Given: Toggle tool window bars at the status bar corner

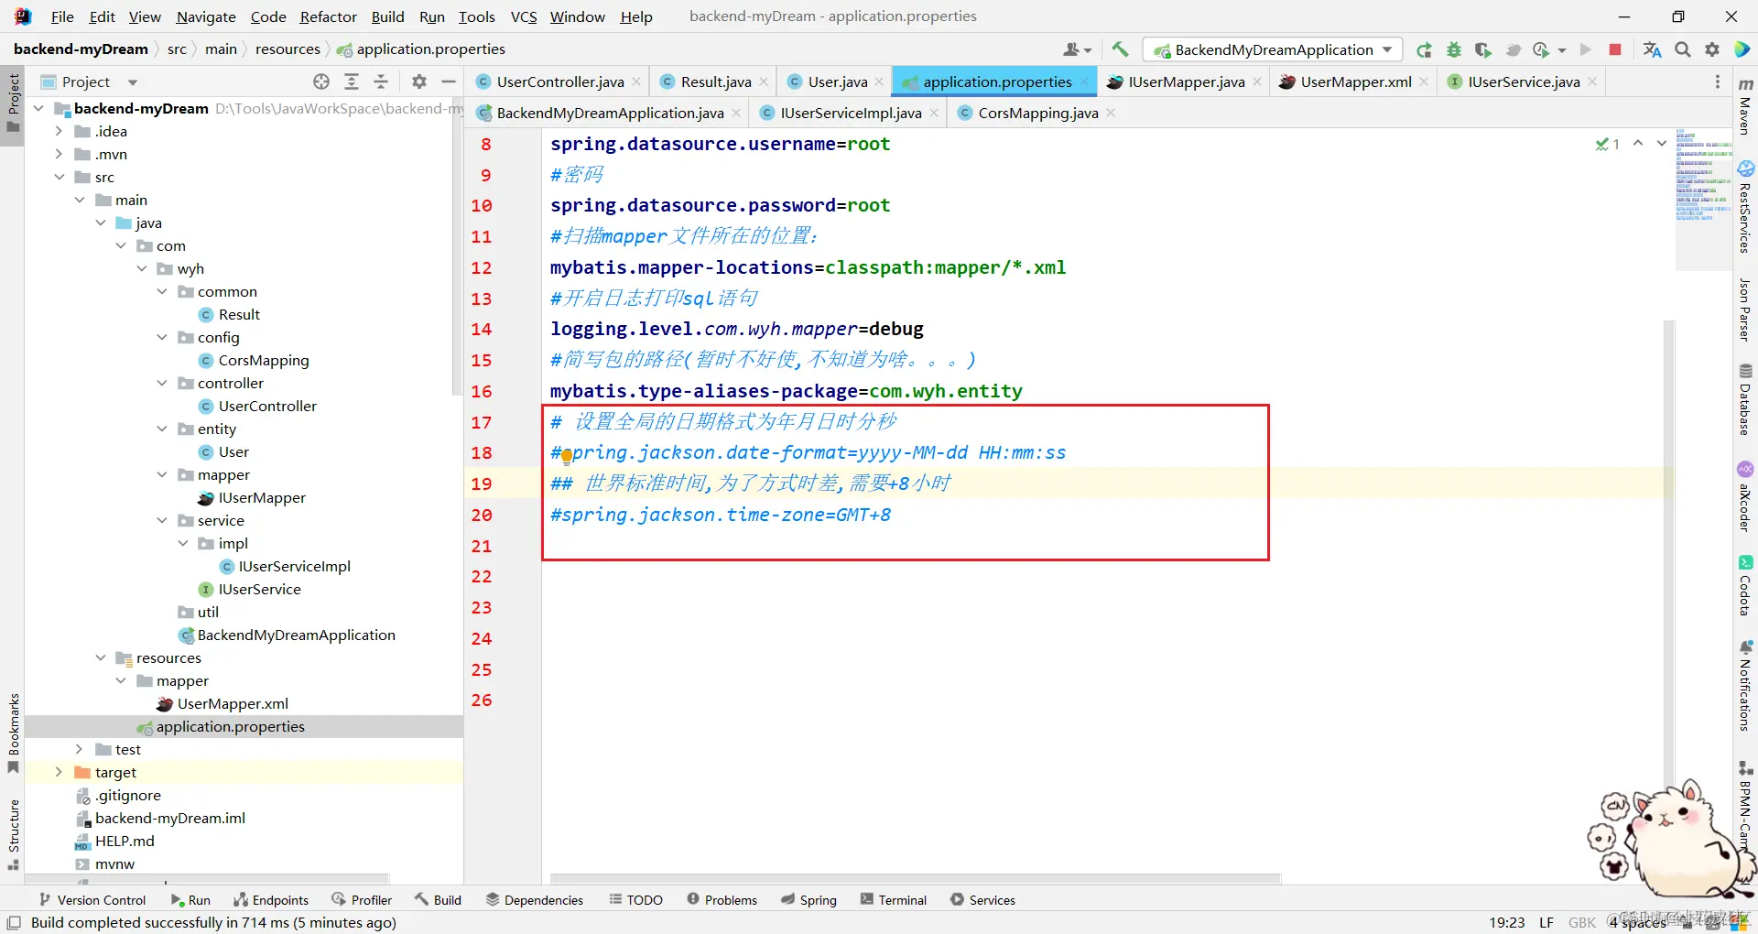Looking at the screenshot, I should click(14, 923).
